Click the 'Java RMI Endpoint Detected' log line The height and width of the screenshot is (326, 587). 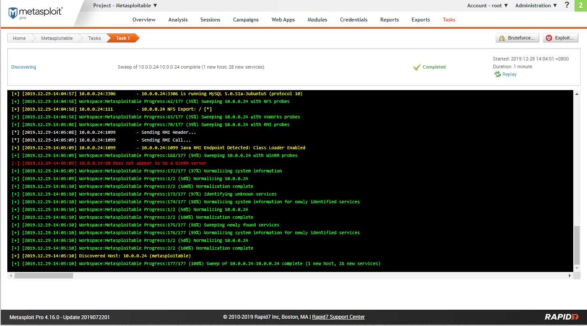(159, 148)
